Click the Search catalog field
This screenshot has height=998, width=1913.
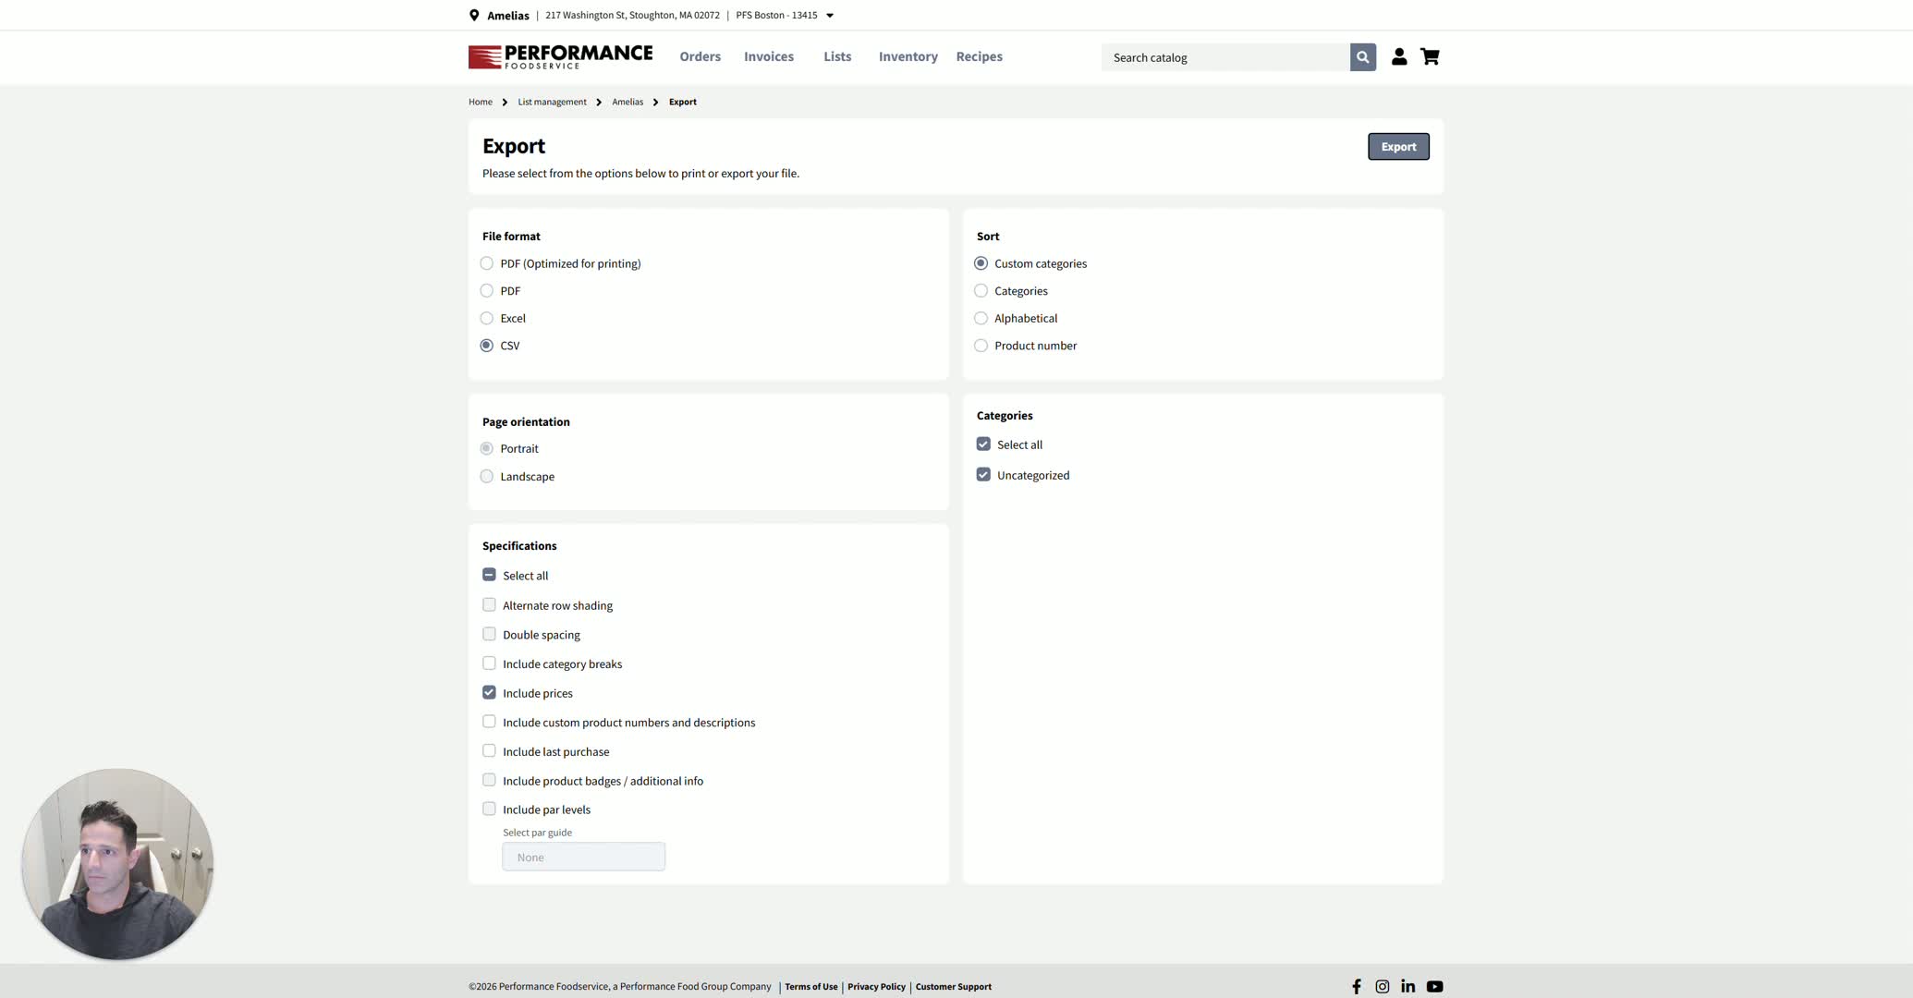pyautogui.click(x=1225, y=57)
